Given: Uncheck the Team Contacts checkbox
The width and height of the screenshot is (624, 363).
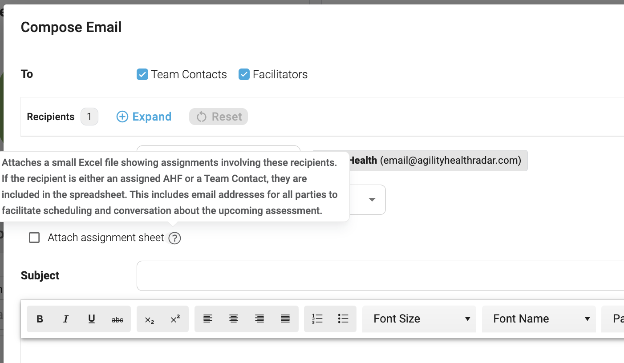Looking at the screenshot, I should click(x=142, y=74).
